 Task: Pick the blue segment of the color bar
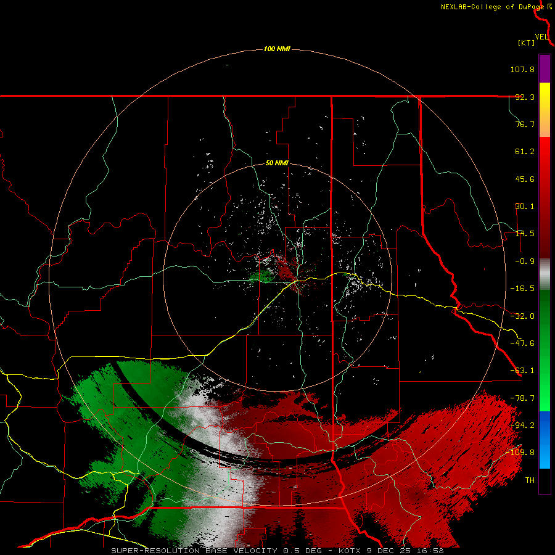tap(545, 440)
